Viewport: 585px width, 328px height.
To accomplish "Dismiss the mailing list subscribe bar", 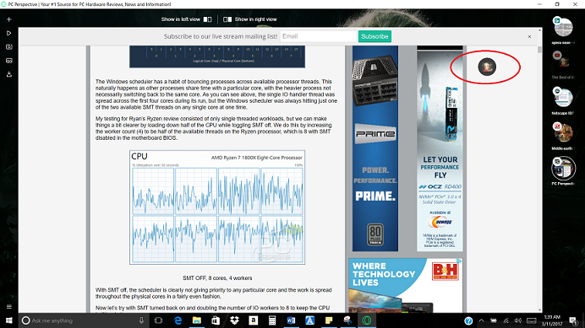I will (529, 36).
